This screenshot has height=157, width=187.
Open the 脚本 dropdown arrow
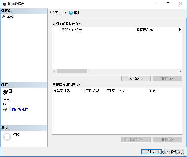(x=65, y=13)
